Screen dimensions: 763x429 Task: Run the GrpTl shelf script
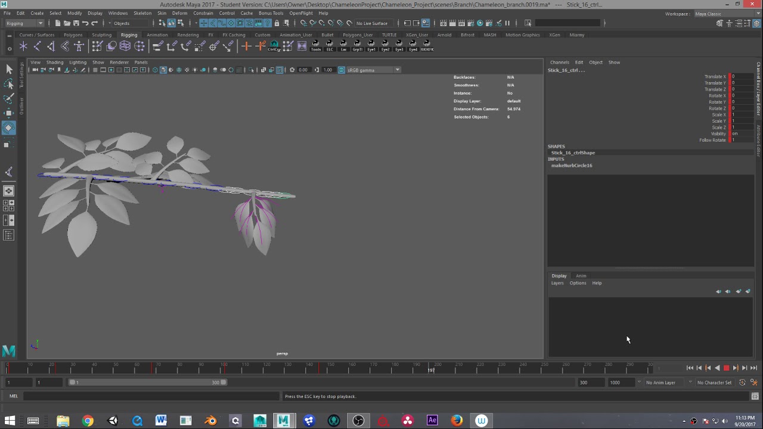tap(358, 46)
